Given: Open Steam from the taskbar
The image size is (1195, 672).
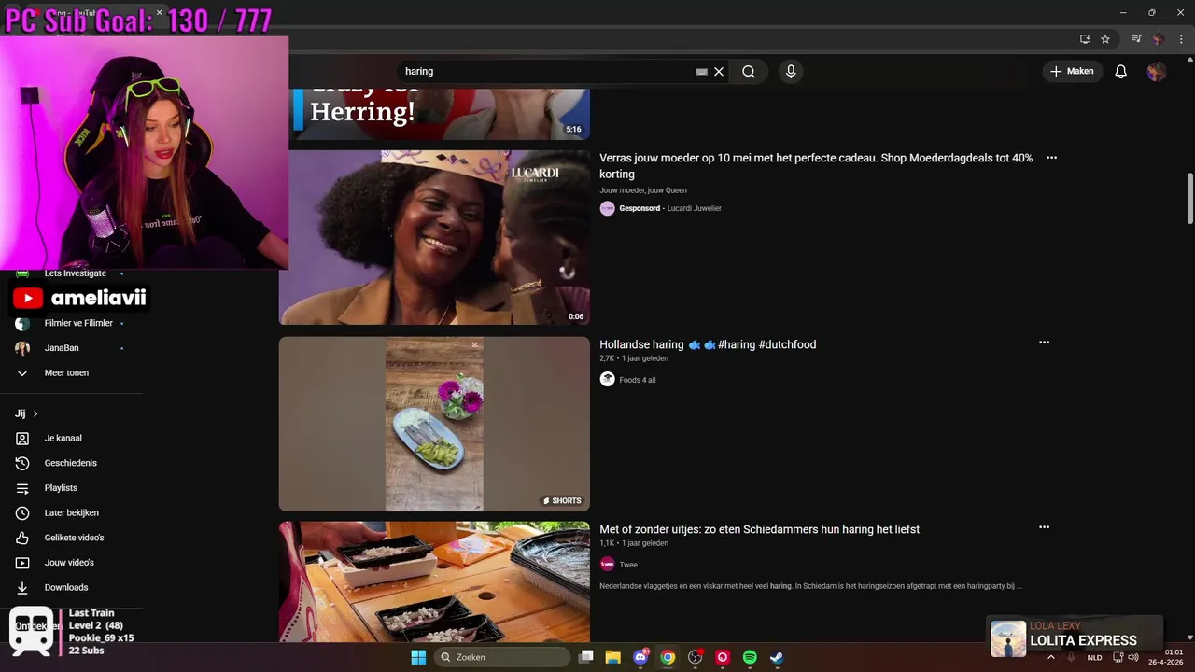Looking at the screenshot, I should pos(777,657).
